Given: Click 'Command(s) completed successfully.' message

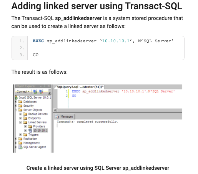Looking at the screenshot, I should tap(88, 121).
